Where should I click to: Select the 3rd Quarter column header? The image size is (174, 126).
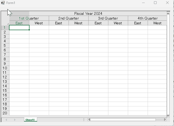(108, 18)
